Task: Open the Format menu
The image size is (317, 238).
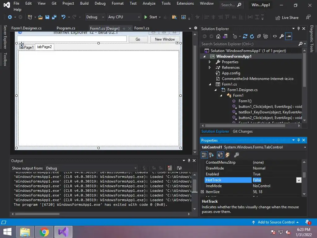Action: point(117,3)
